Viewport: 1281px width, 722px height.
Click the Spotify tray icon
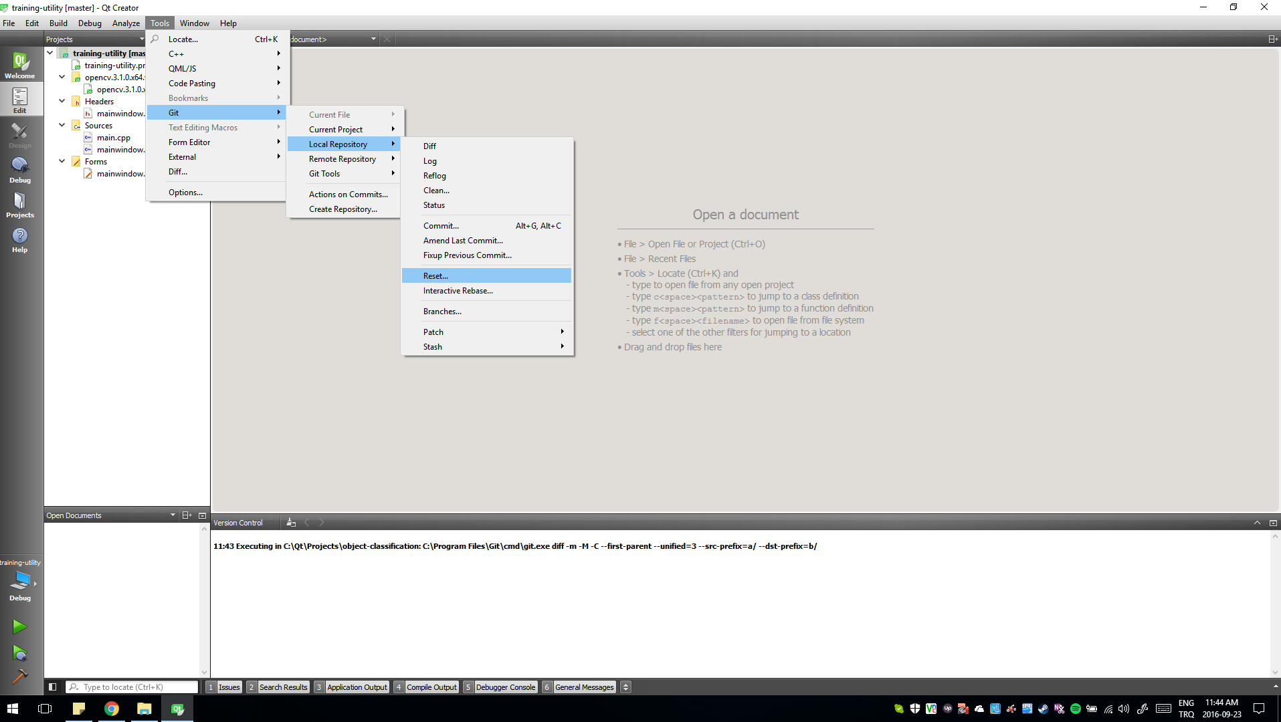pyautogui.click(x=1076, y=709)
